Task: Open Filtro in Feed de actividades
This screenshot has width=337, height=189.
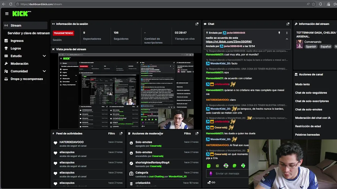Action: 112,133
